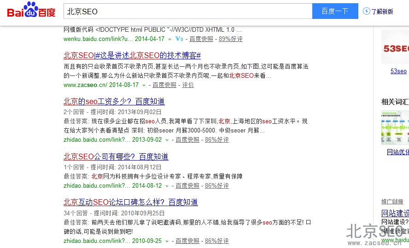
Task: Open the 北京SEO技术博客 result title
Action: click(x=132, y=55)
